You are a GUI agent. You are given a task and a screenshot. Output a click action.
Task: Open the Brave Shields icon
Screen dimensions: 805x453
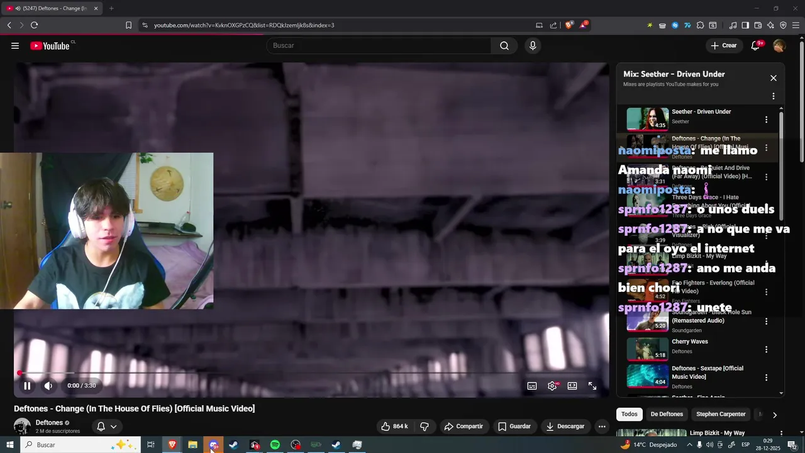(569, 25)
